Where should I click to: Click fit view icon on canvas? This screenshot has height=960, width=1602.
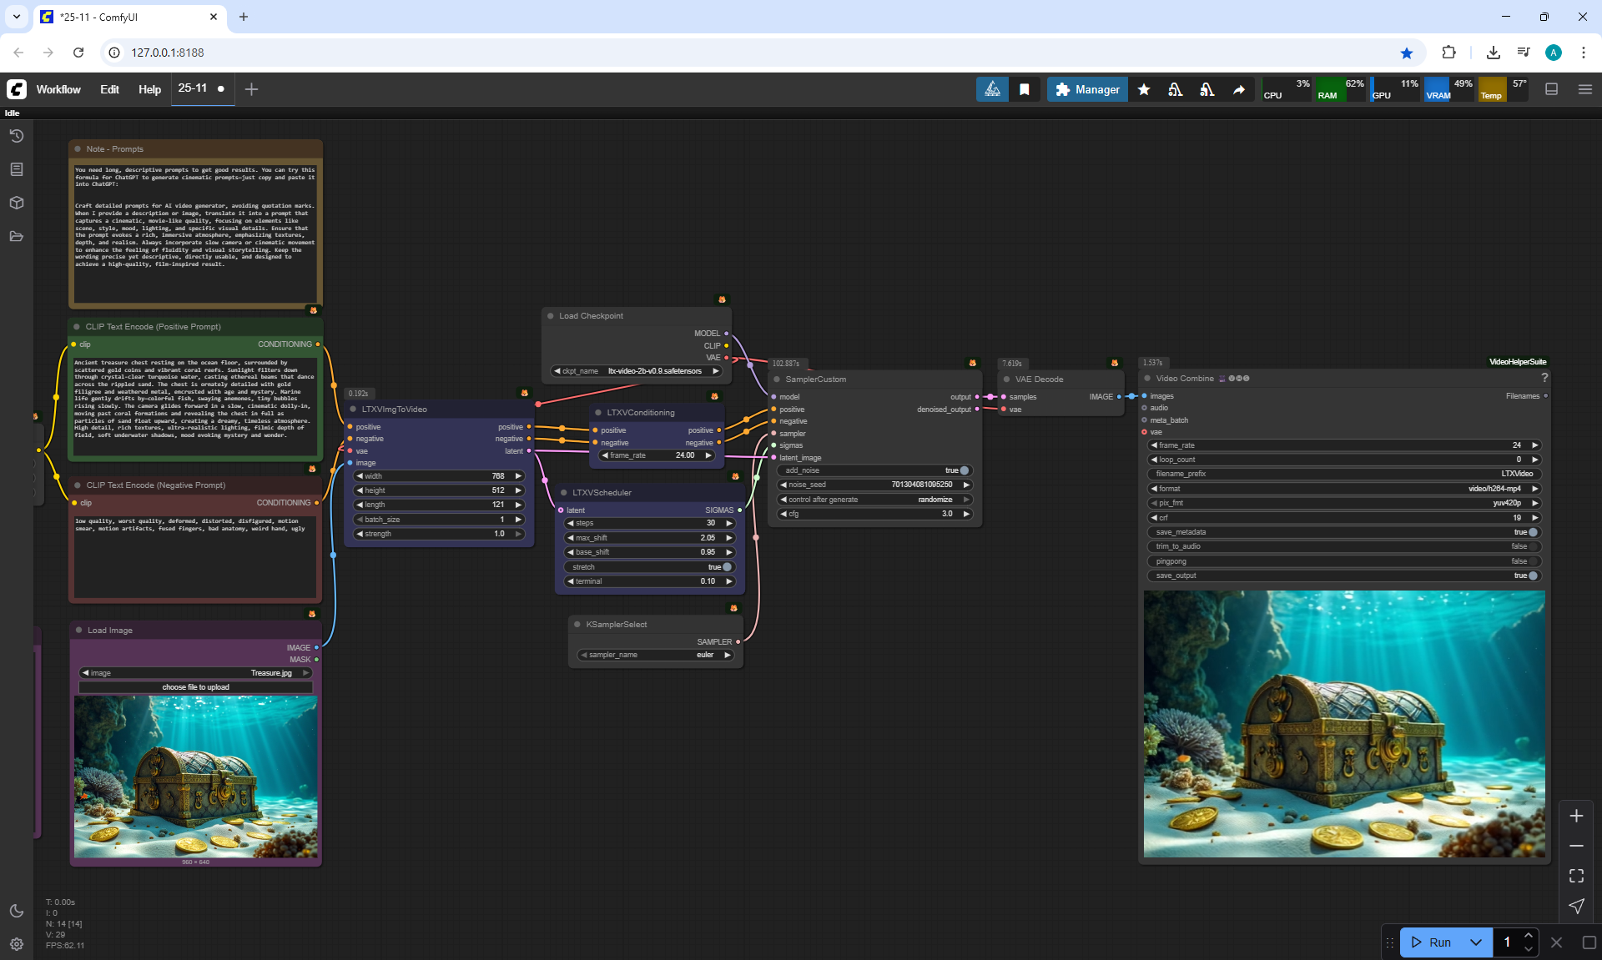click(x=1576, y=876)
